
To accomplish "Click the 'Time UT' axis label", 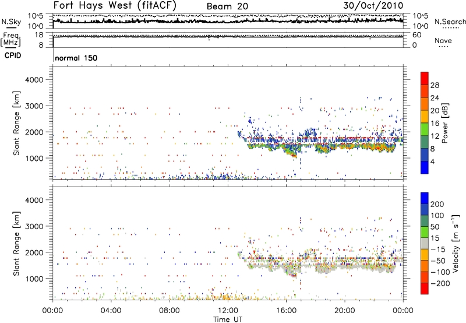I will [228, 320].
